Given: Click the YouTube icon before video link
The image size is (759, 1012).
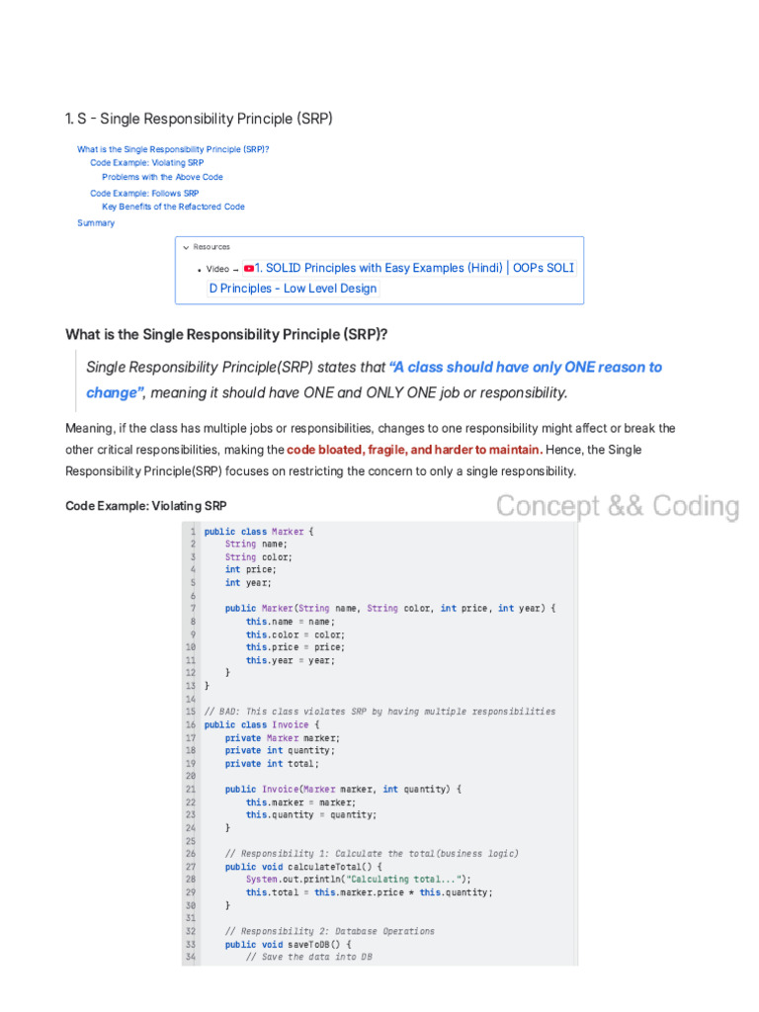Looking at the screenshot, I should [x=248, y=269].
